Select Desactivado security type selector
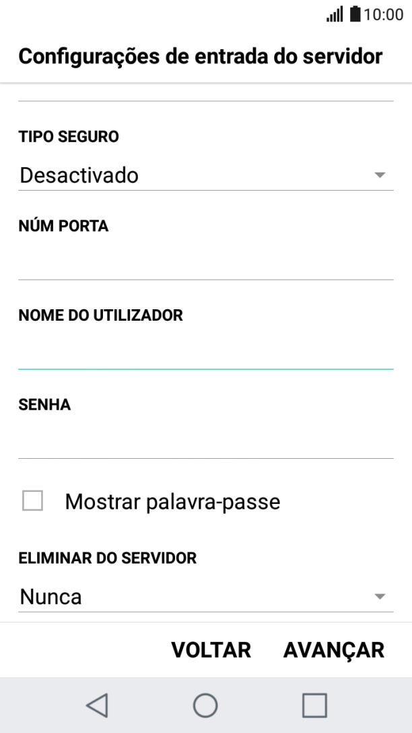Image resolution: width=412 pixels, height=733 pixels. [x=79, y=174]
